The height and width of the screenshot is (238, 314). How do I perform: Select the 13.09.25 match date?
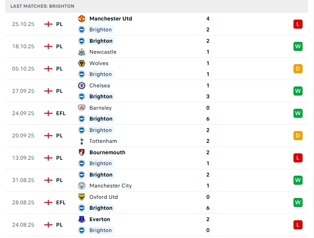click(x=23, y=158)
